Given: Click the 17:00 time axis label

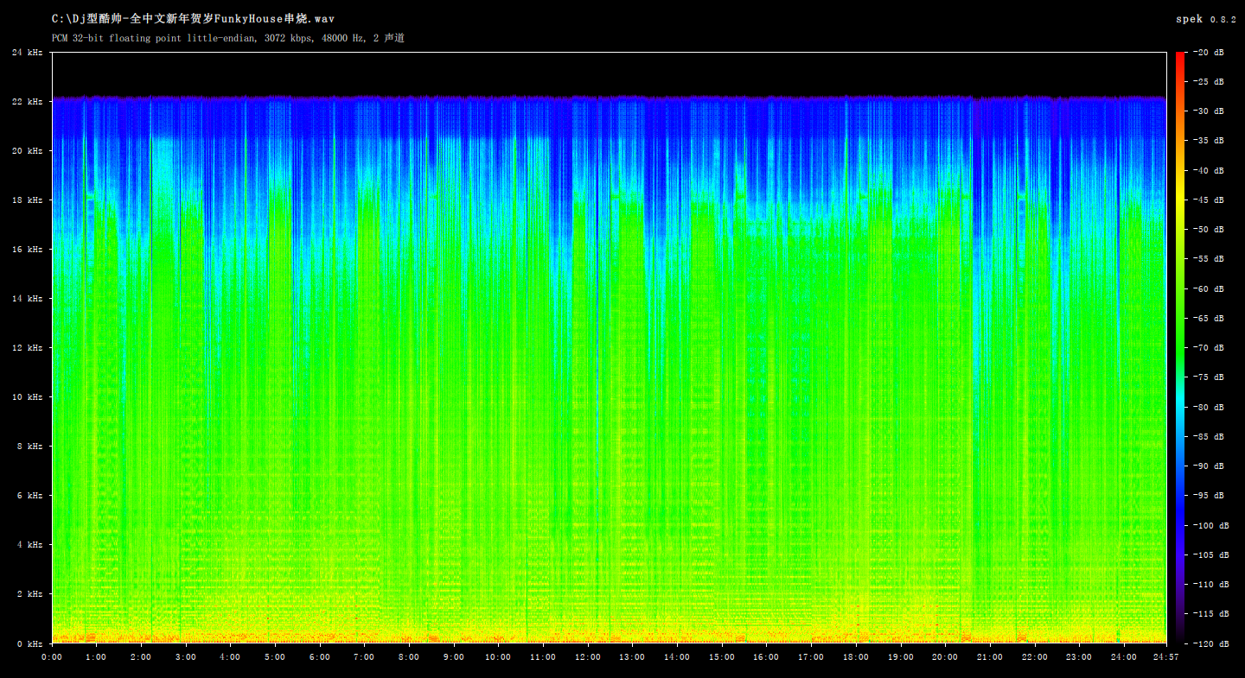Looking at the screenshot, I should tap(811, 657).
